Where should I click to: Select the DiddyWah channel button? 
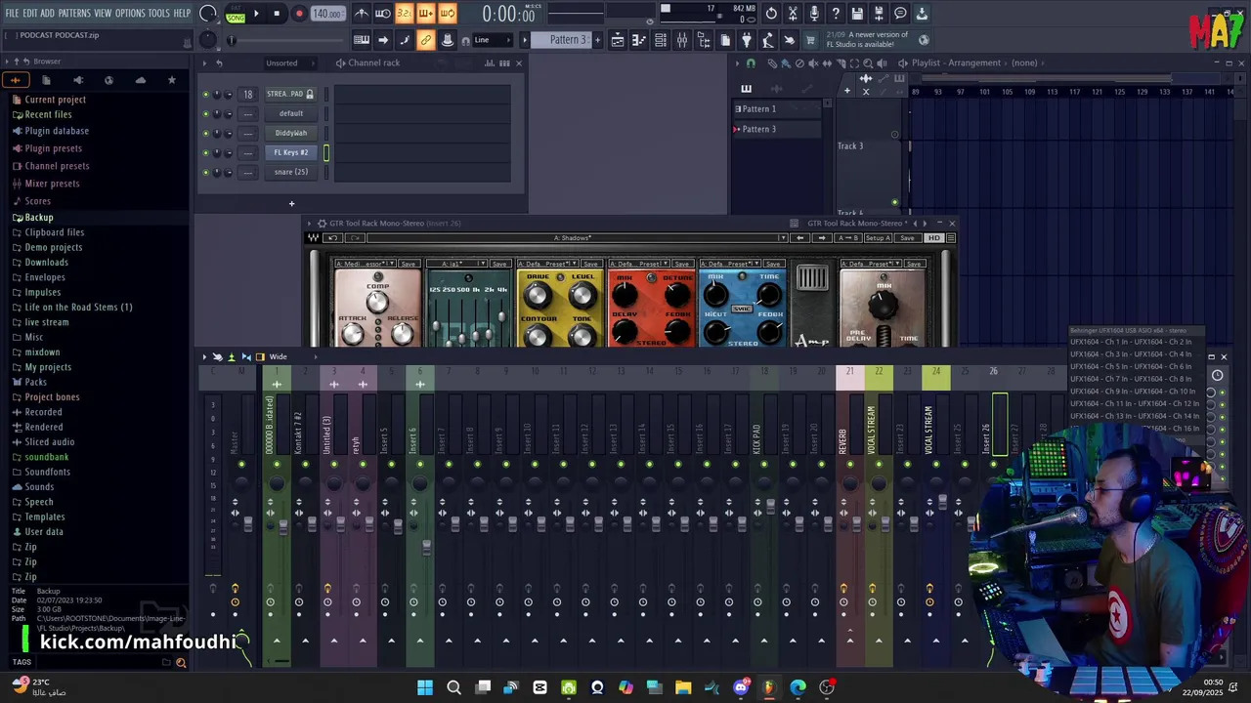[291, 133]
